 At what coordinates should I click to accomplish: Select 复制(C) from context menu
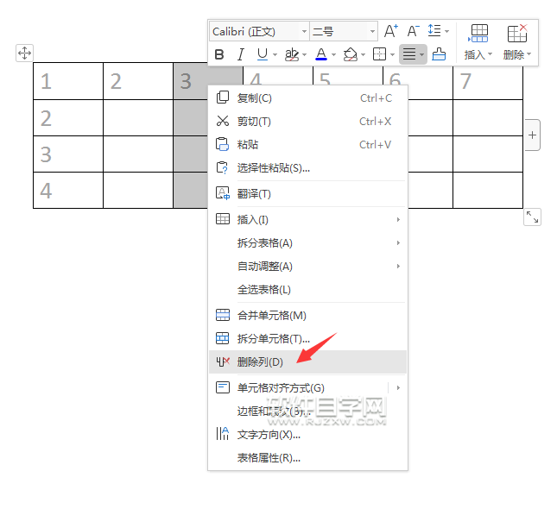point(307,98)
